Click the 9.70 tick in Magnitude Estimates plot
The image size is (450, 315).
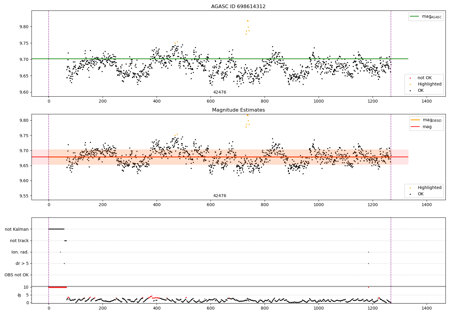point(24,151)
